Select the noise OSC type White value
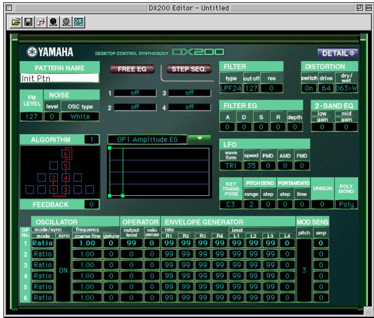Viewport: 374px width, 318px height. coord(80,117)
